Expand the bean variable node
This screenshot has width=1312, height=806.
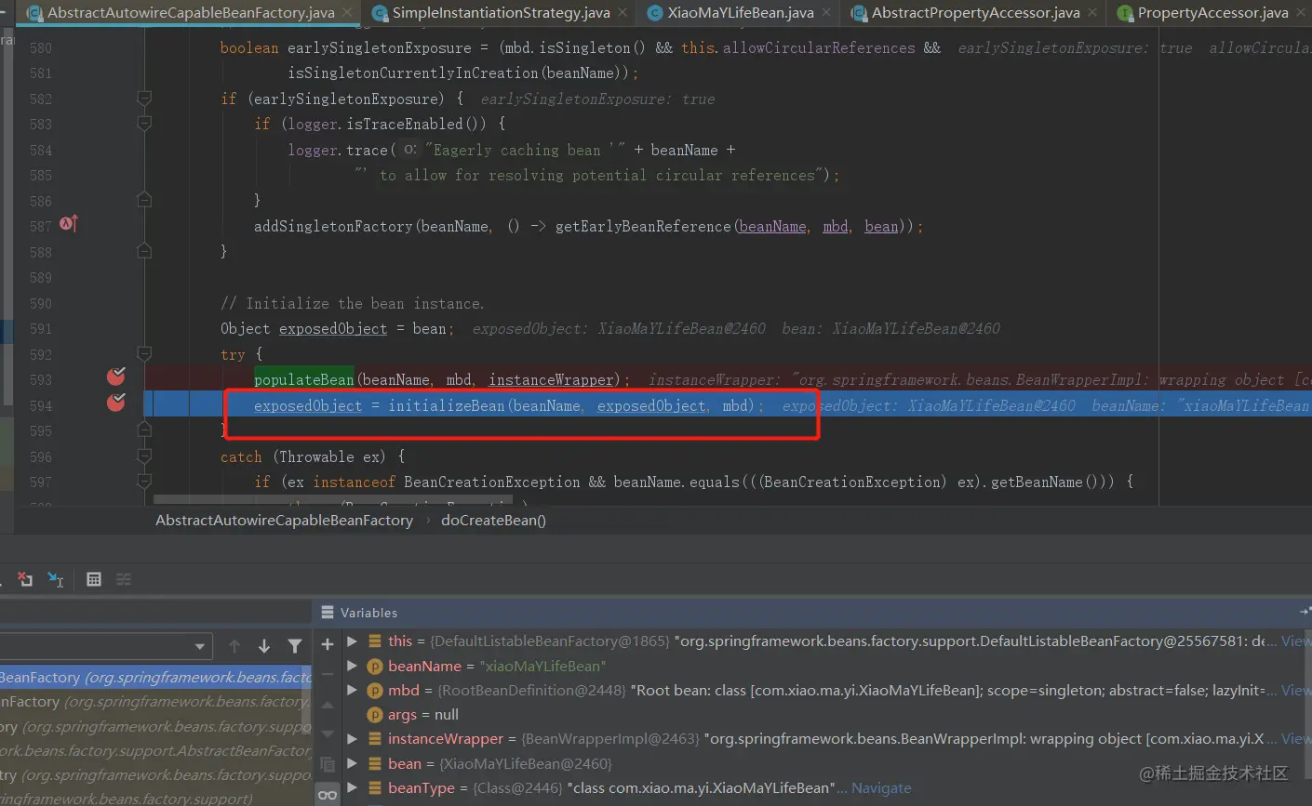pos(352,763)
